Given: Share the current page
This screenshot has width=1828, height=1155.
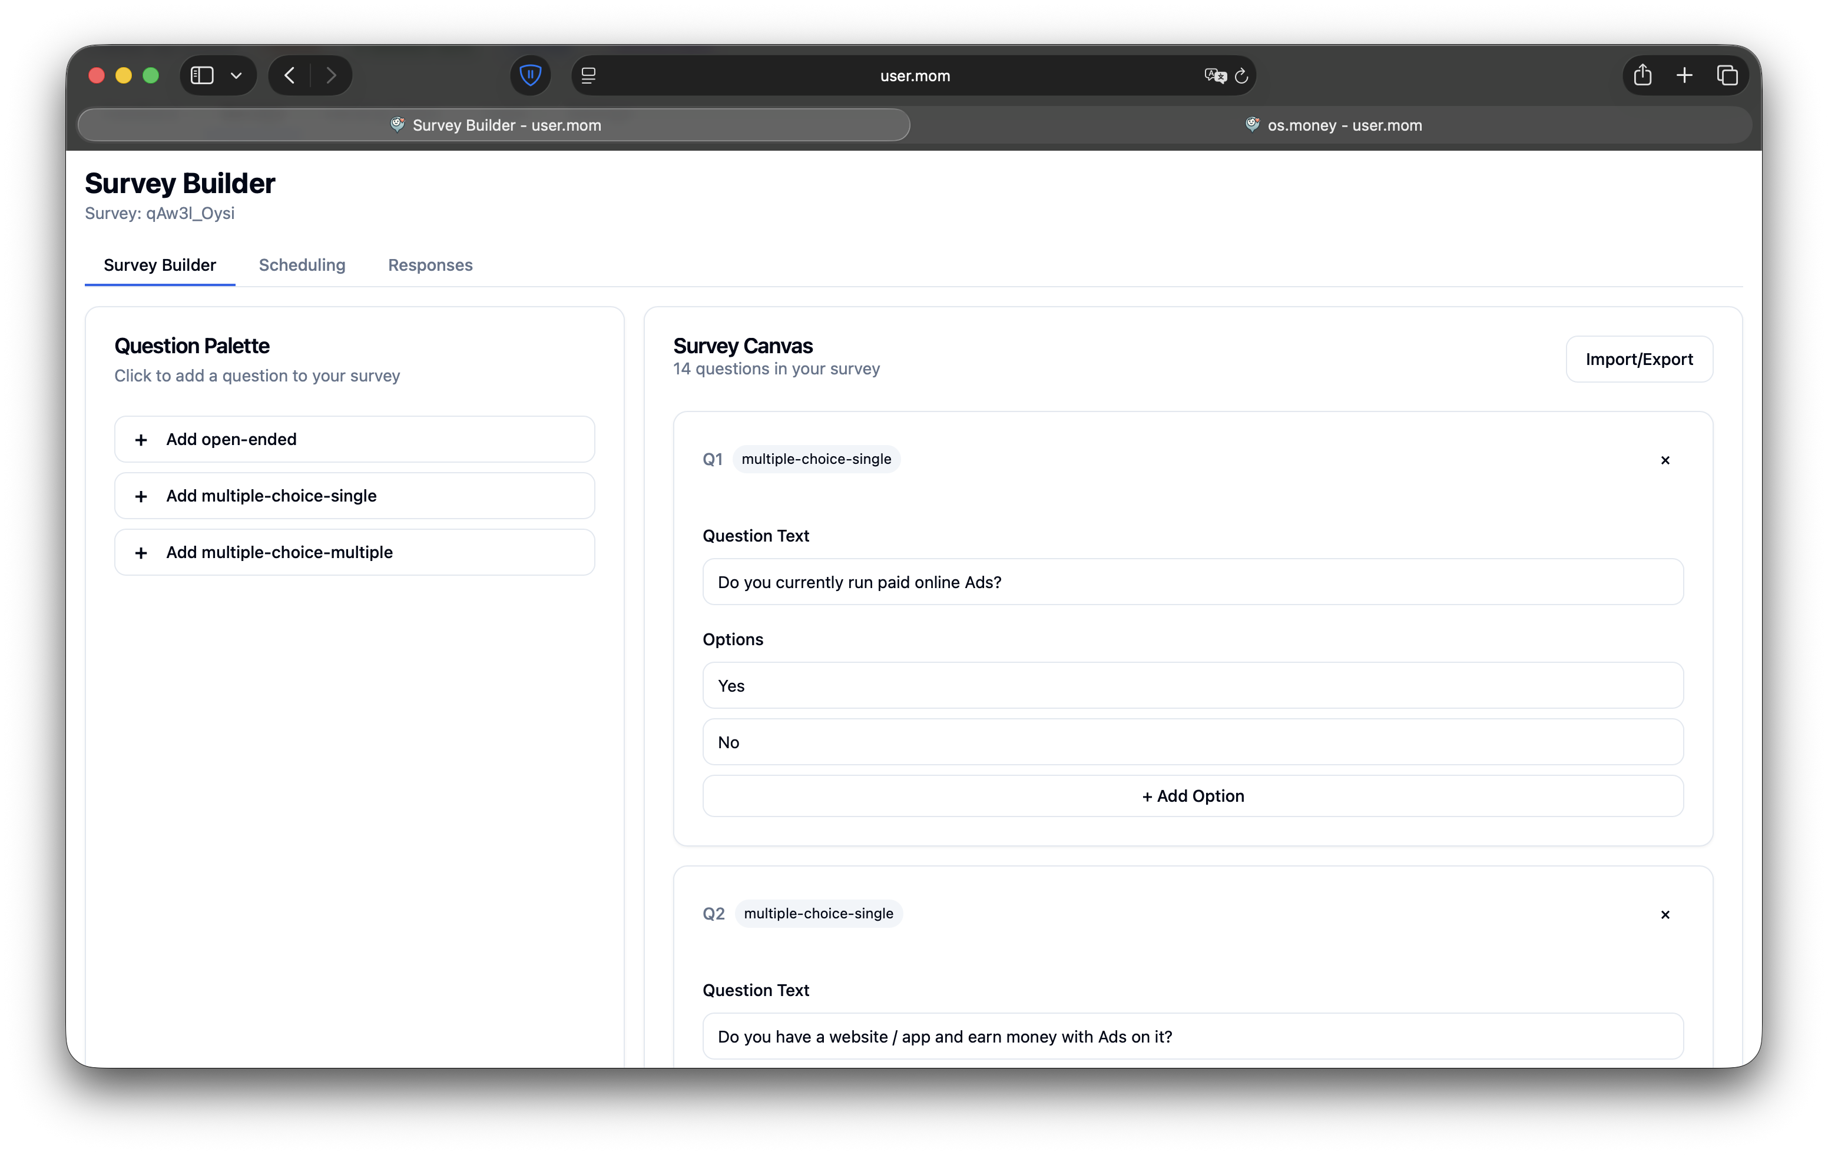Looking at the screenshot, I should tap(1642, 75).
